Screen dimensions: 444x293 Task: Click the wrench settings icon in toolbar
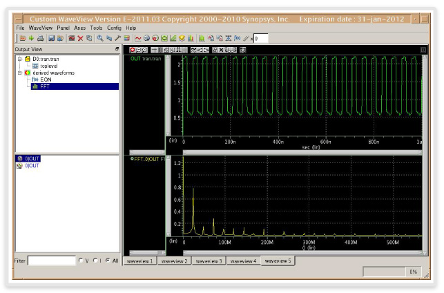pyautogui.click(x=117, y=38)
